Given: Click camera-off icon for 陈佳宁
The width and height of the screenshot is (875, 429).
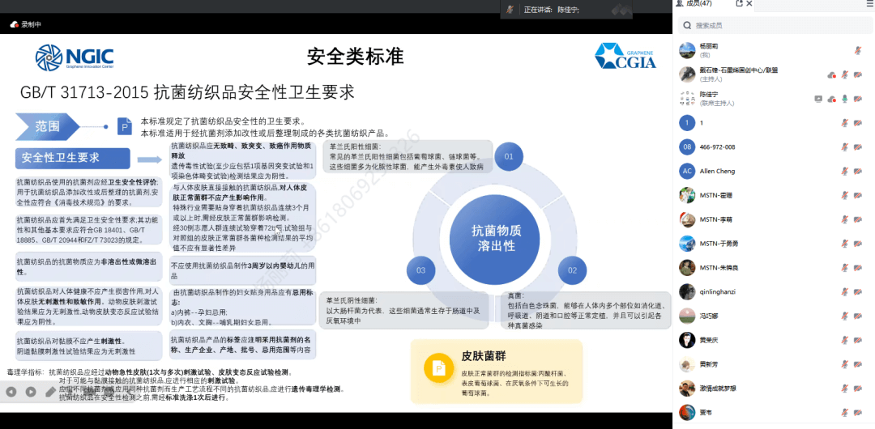Looking at the screenshot, I should (x=858, y=99).
